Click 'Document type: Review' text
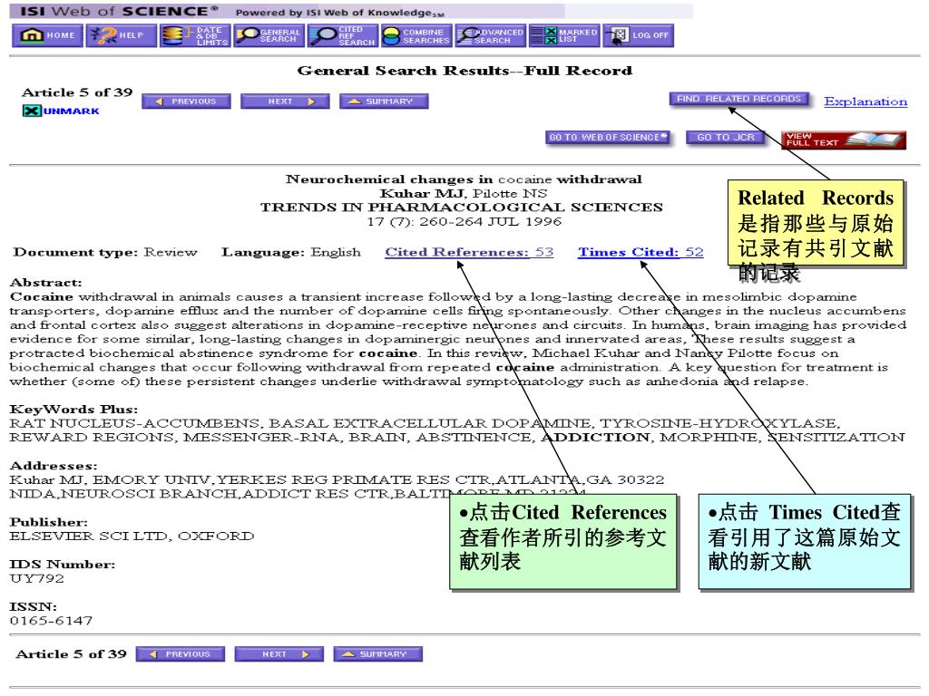Viewport: 929px width, 696px height. [x=105, y=252]
